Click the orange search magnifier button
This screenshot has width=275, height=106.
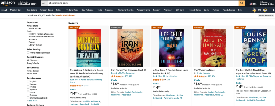pos(242,3)
